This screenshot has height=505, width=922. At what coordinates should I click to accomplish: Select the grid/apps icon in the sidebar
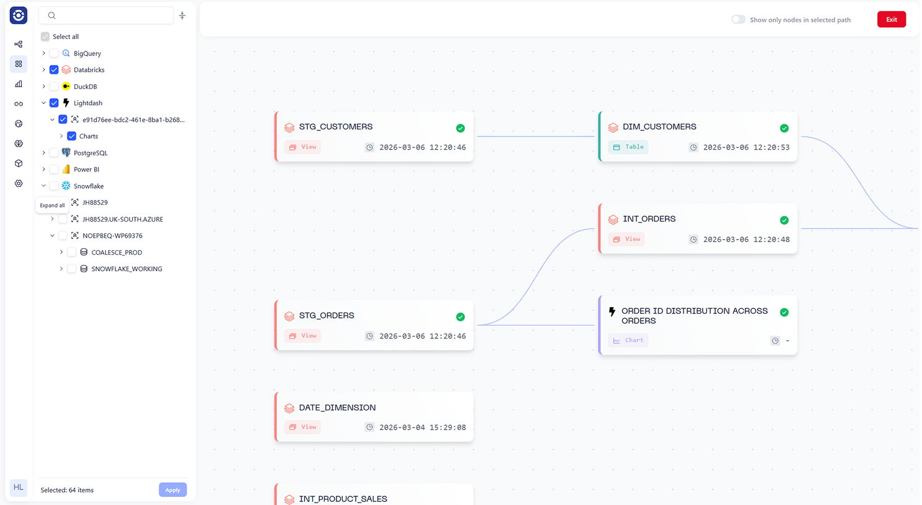(19, 64)
